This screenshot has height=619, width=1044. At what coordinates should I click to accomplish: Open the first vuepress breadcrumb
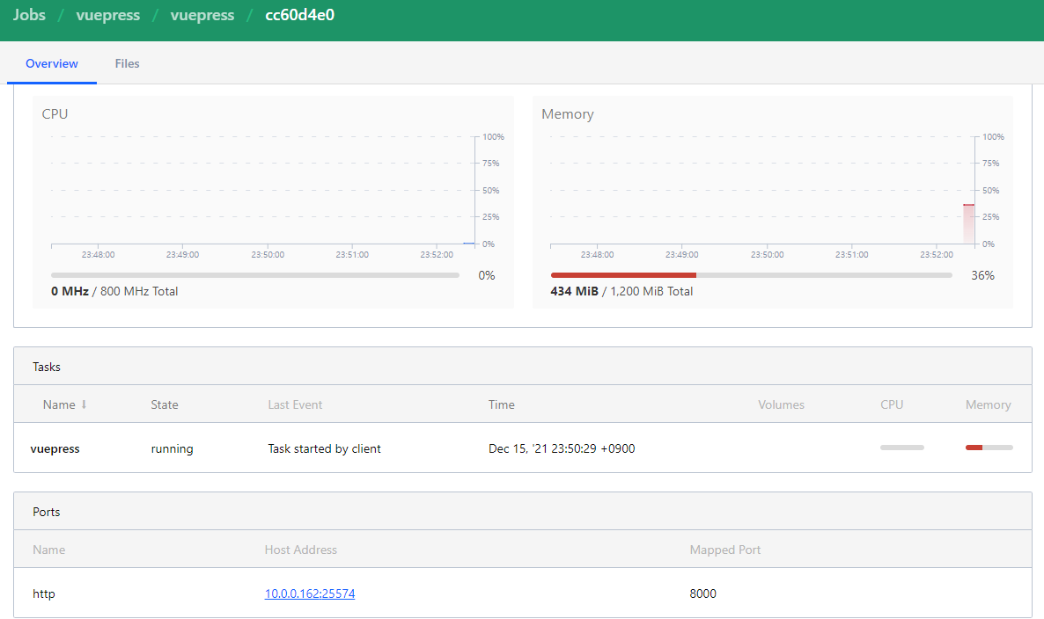coord(108,15)
